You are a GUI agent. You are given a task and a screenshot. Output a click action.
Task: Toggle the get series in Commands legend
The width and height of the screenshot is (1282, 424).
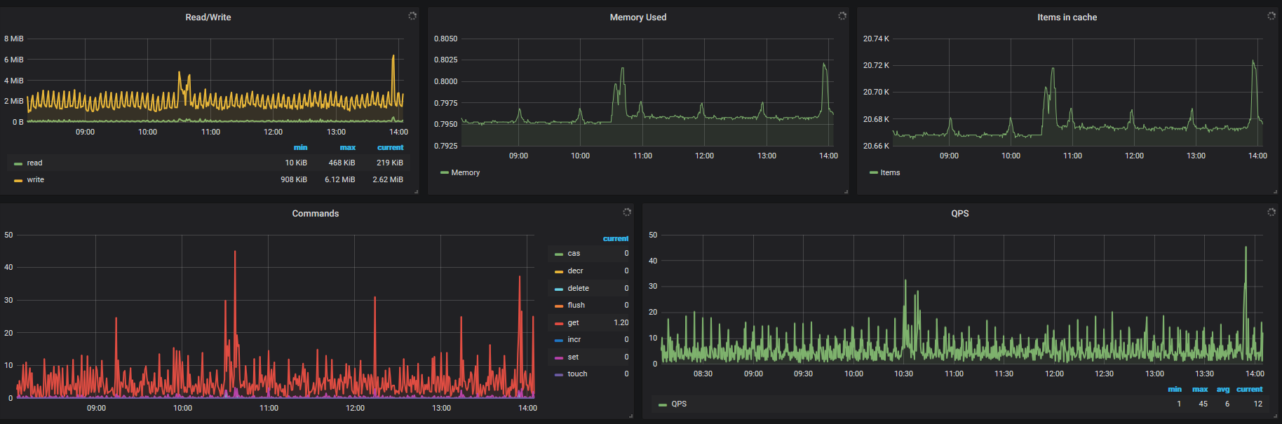click(x=573, y=322)
